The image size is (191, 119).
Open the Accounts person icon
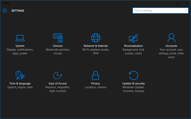[171, 38]
